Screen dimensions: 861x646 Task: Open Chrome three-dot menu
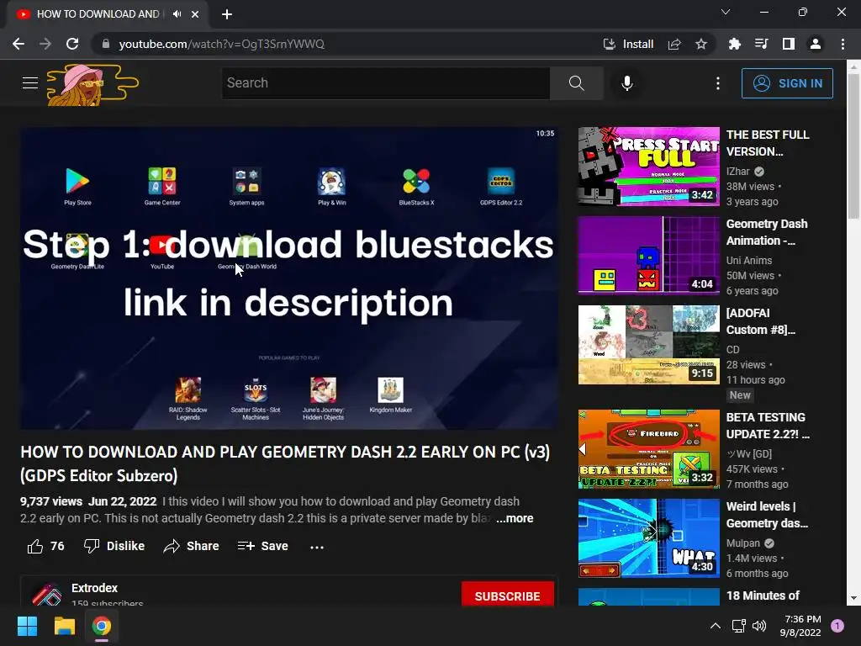(x=843, y=44)
